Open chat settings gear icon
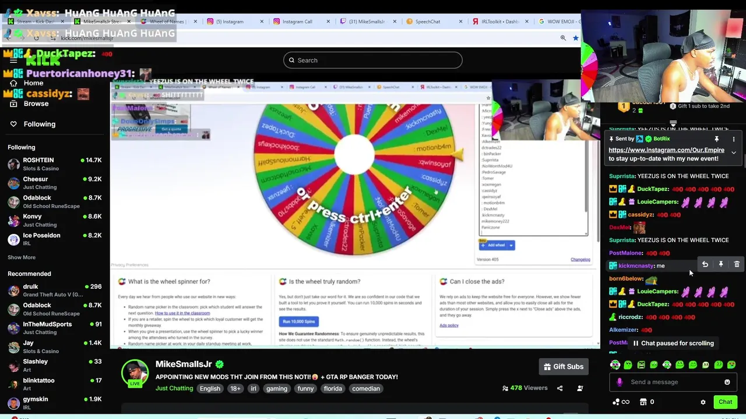Image resolution: width=746 pixels, height=419 pixels. 703,402
